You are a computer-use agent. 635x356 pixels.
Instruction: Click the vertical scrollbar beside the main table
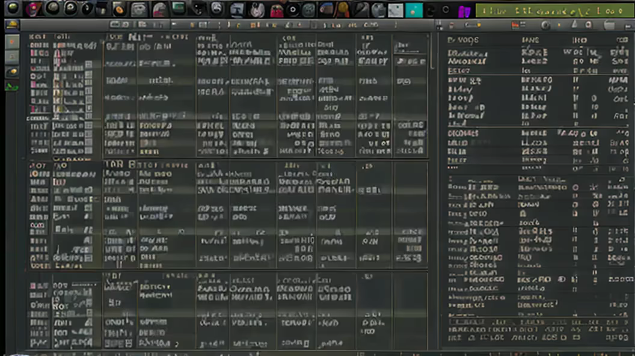pos(432,54)
